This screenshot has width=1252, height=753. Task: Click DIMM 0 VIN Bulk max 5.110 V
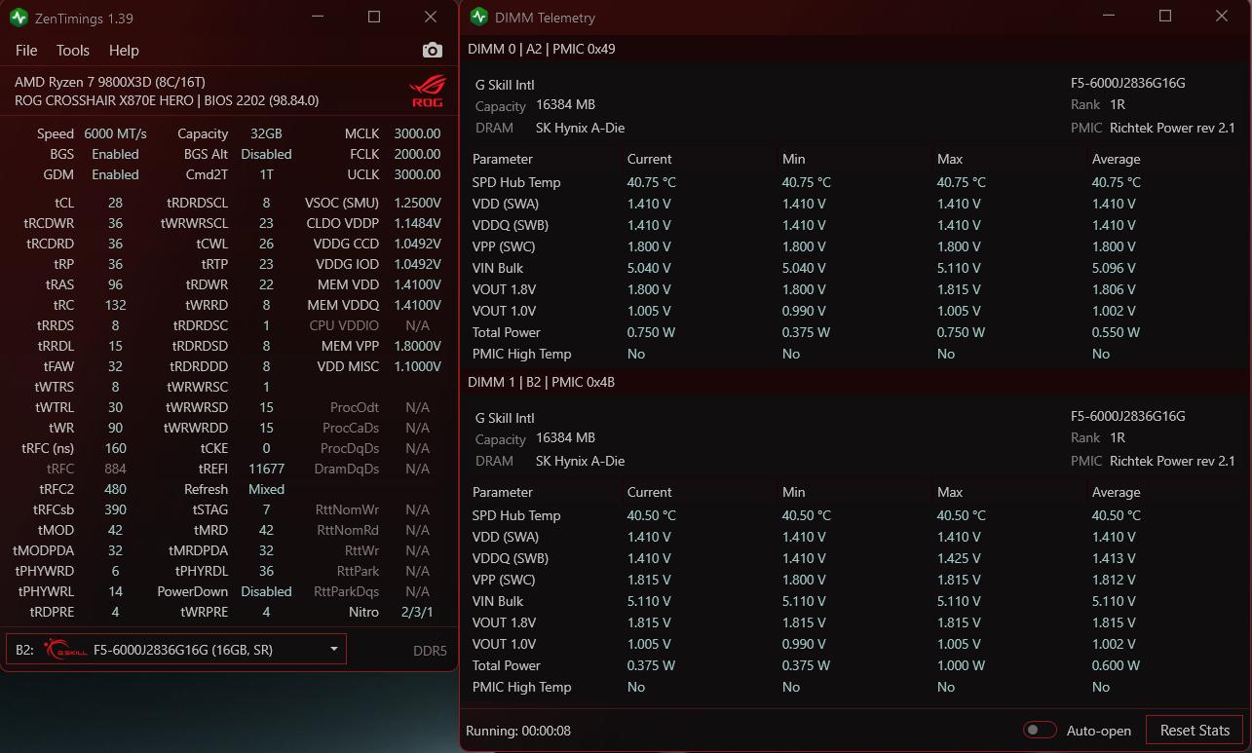[x=959, y=268]
